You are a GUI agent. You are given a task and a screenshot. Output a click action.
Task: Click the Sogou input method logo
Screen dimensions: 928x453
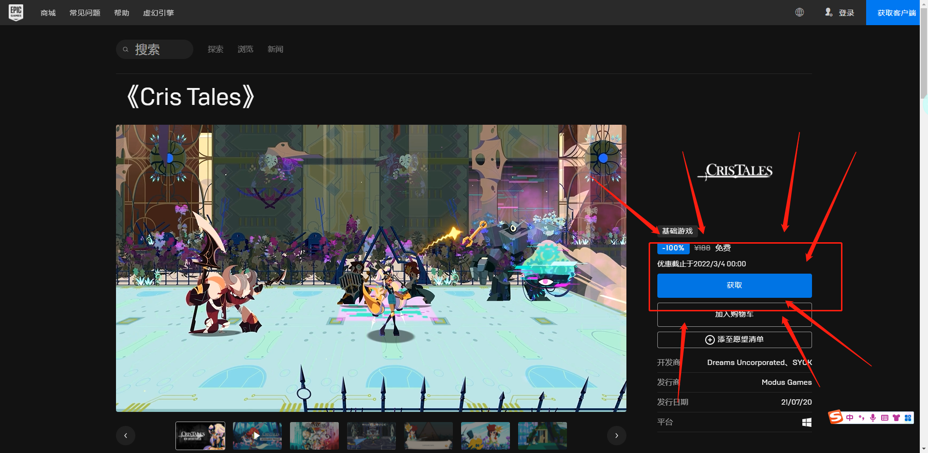836,417
